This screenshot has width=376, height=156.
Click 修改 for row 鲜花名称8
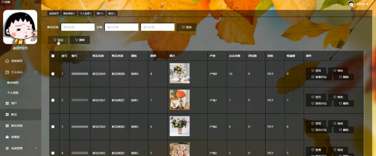point(338,71)
